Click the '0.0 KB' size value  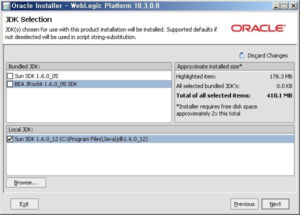284,86
